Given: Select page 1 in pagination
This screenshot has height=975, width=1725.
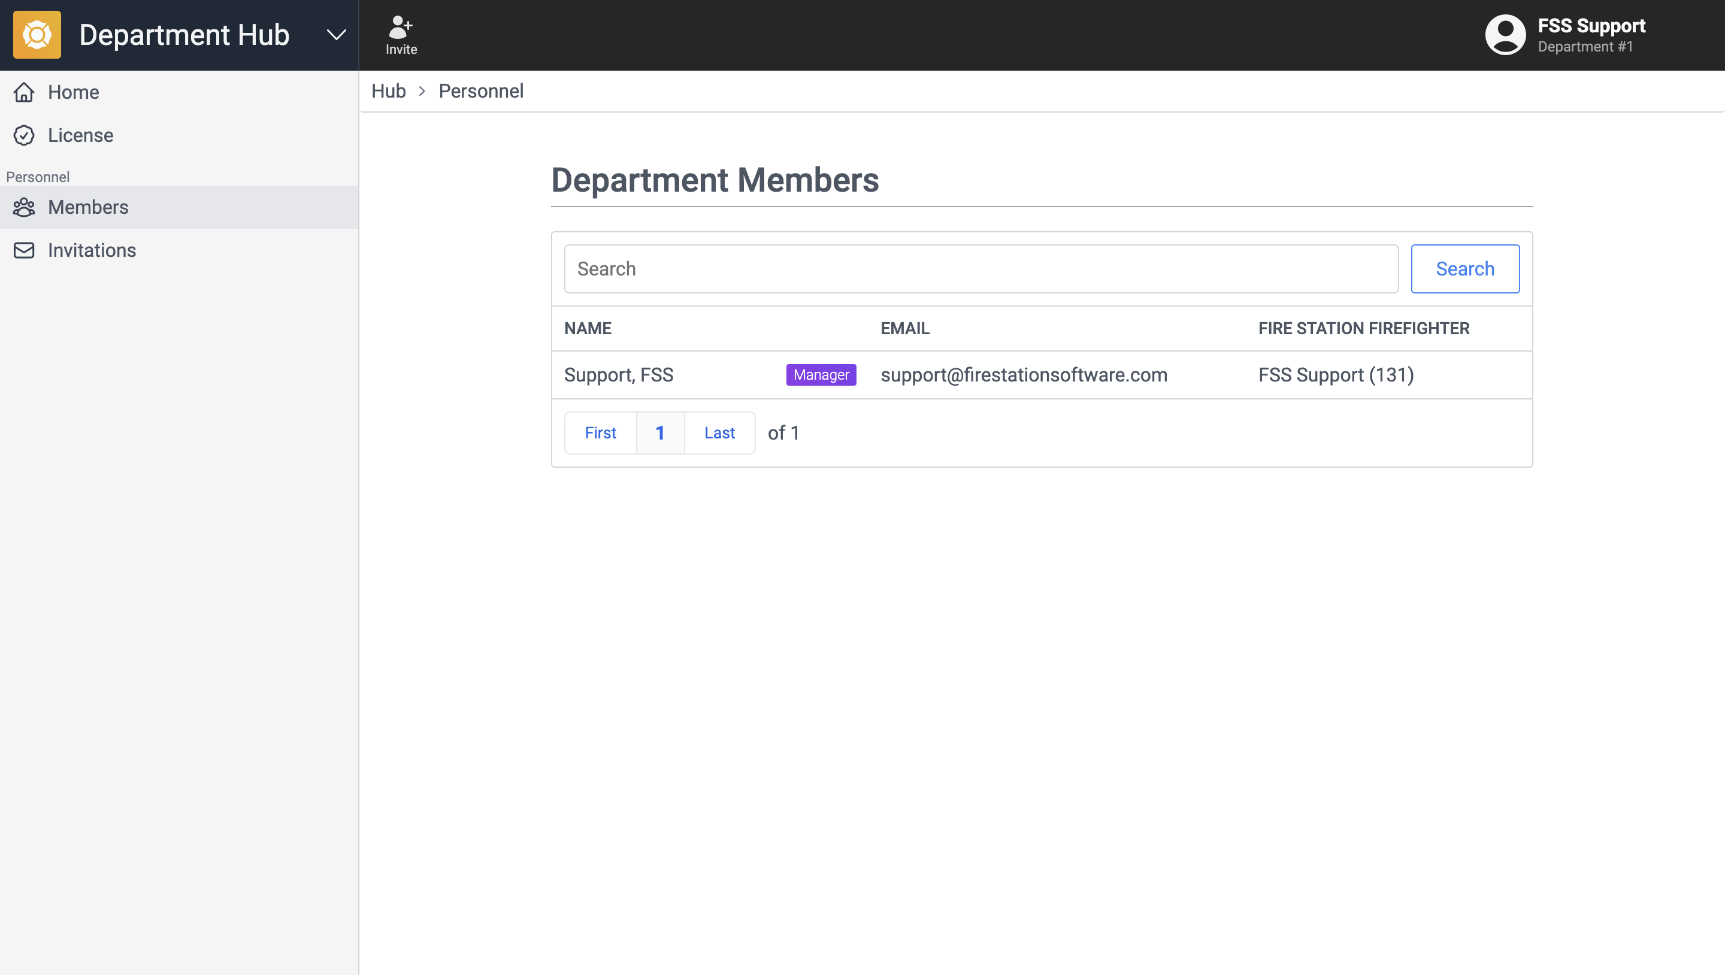Looking at the screenshot, I should [x=659, y=433].
